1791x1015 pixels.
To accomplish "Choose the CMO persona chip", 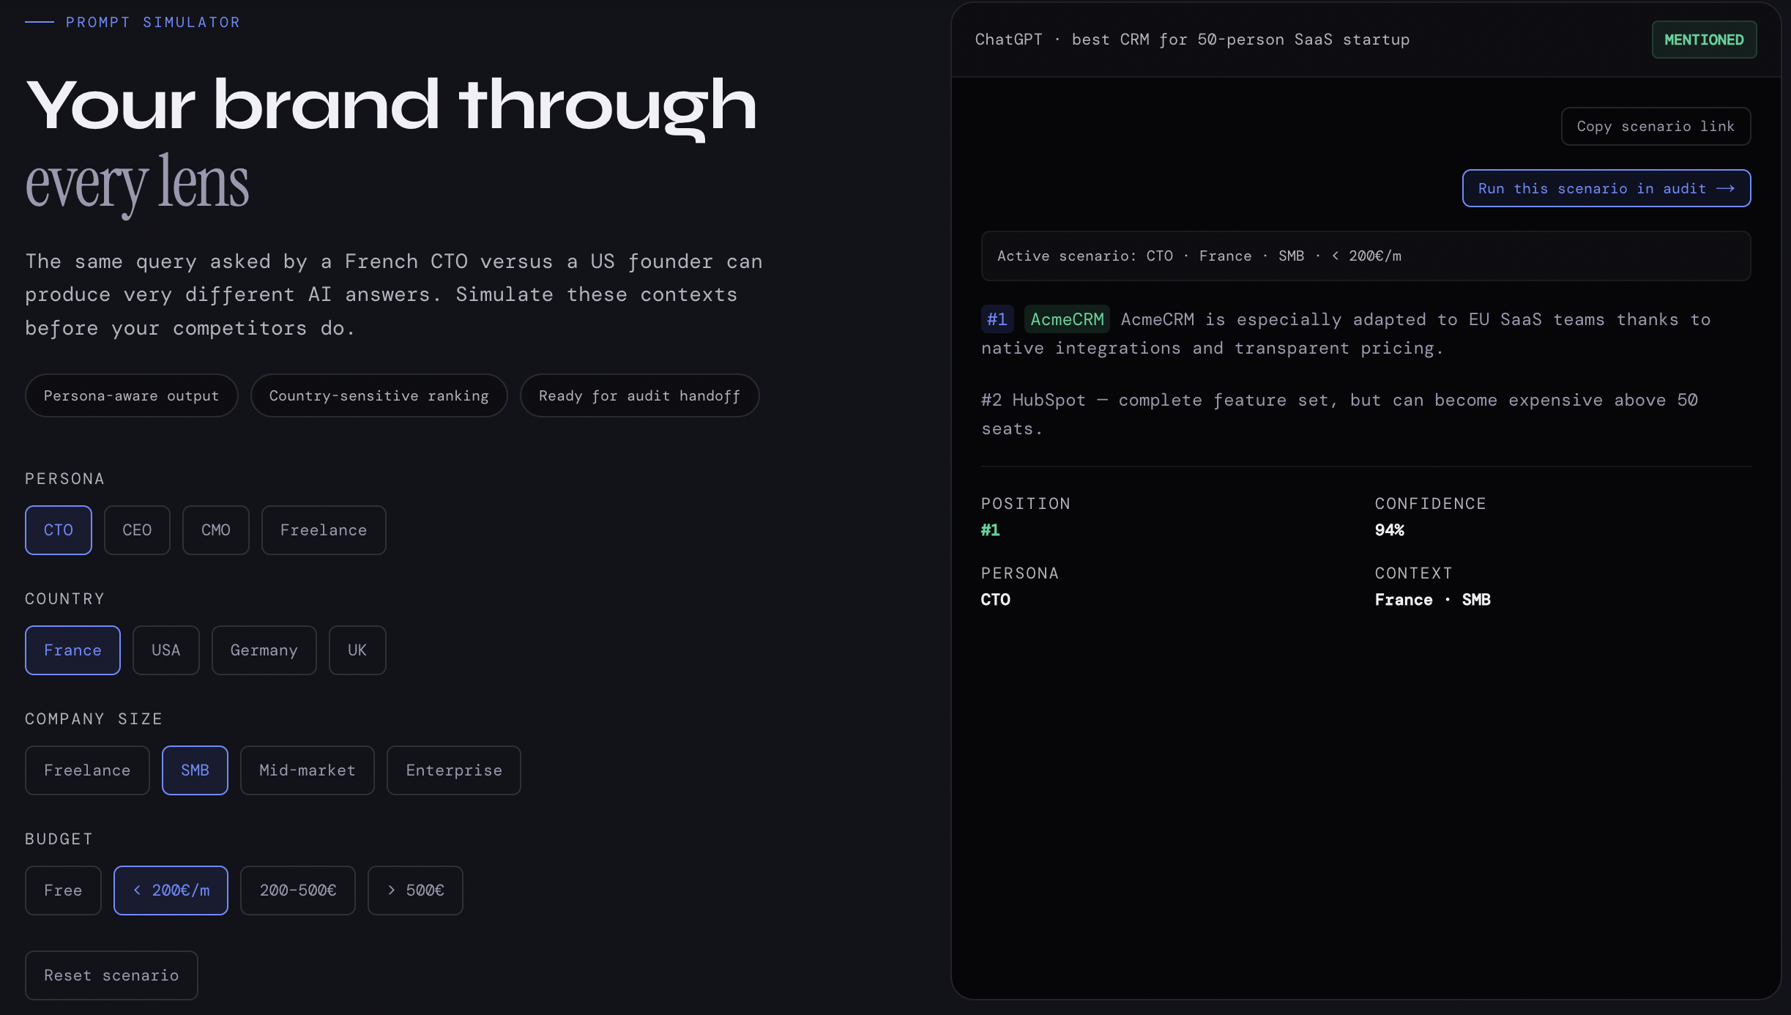I will point(215,530).
